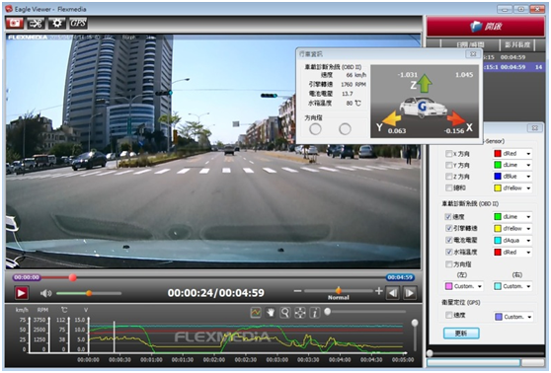Click the 日期/時間 column header
This screenshot has width=551, height=373.
coord(470,44)
